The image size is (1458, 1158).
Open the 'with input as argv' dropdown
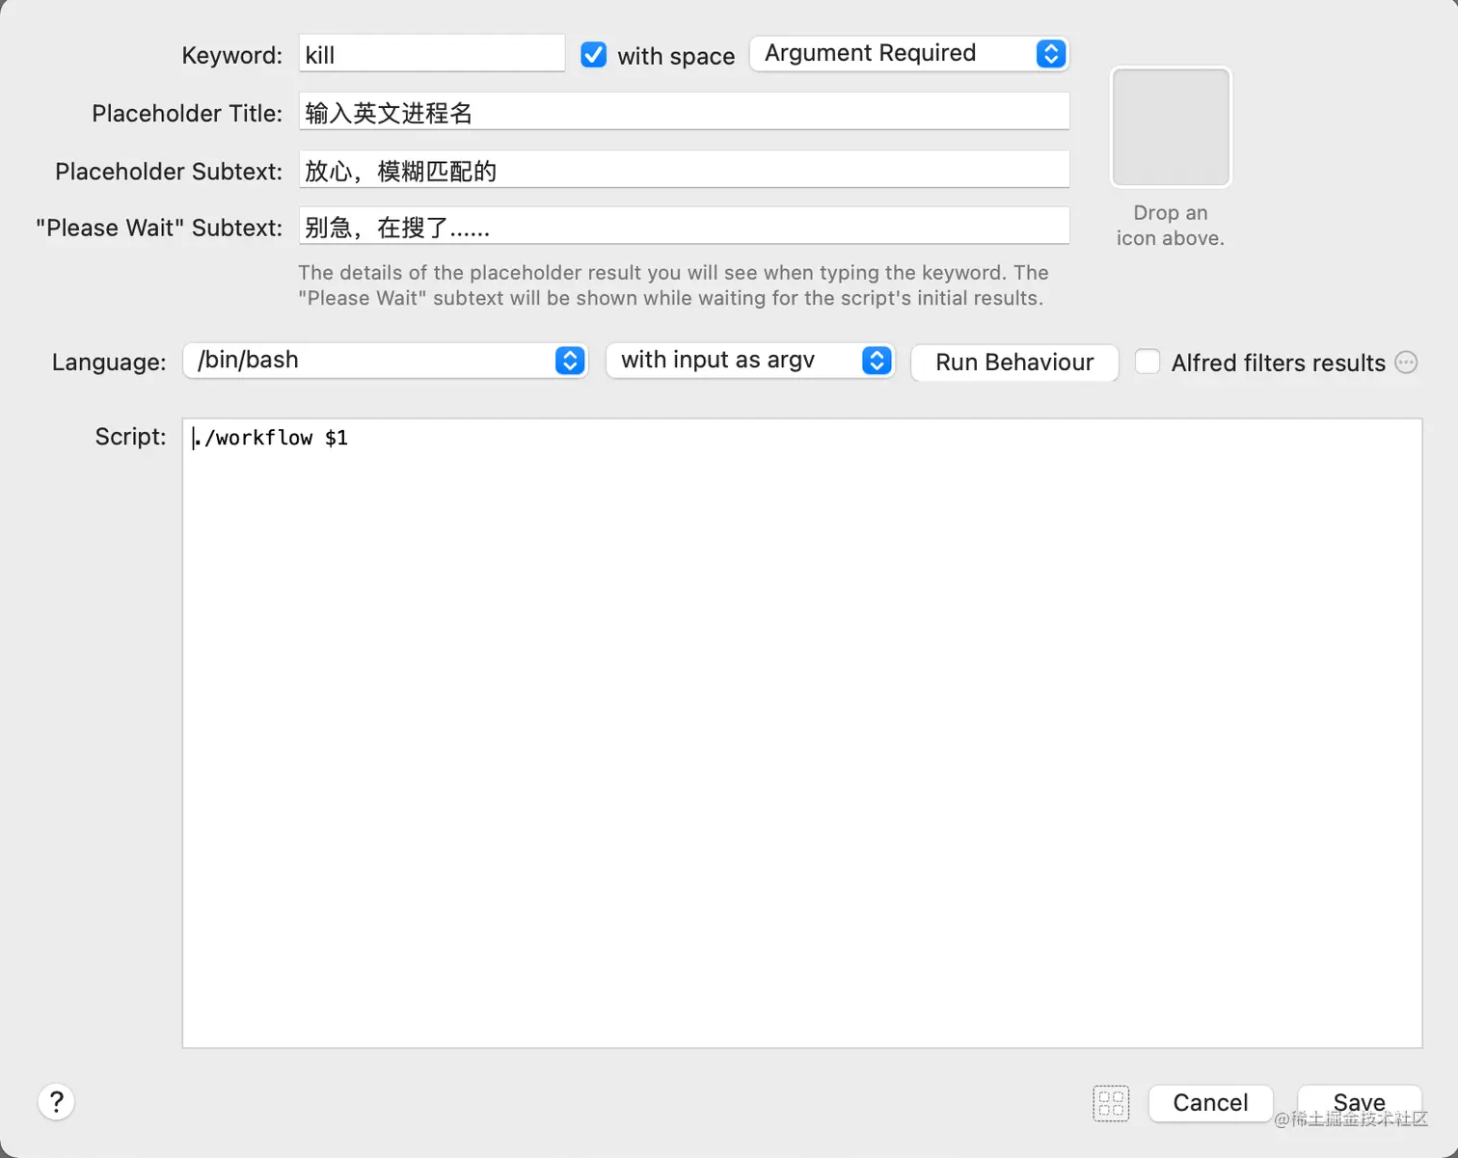coord(750,360)
